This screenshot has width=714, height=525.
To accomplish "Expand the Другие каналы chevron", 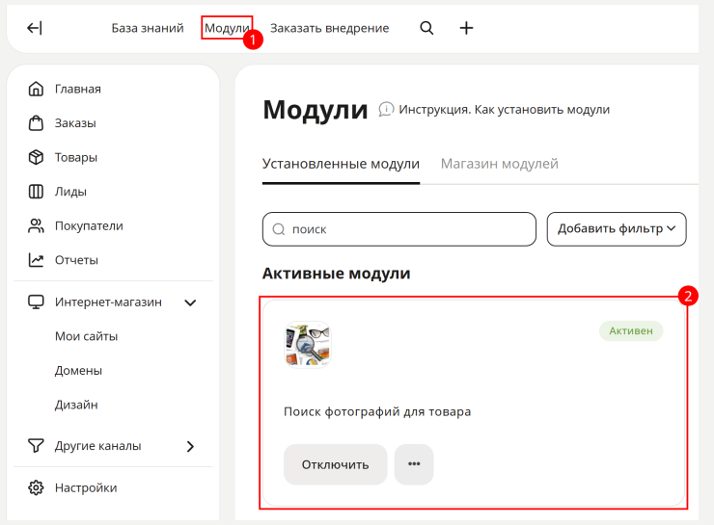I will click(190, 447).
